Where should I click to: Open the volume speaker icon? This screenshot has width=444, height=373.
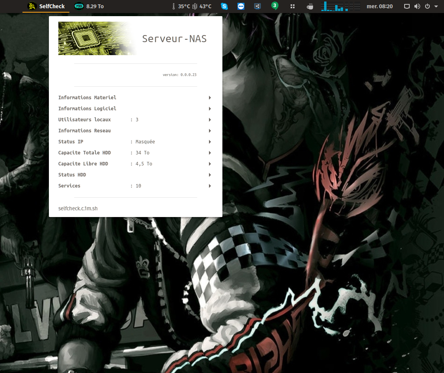tap(417, 6)
